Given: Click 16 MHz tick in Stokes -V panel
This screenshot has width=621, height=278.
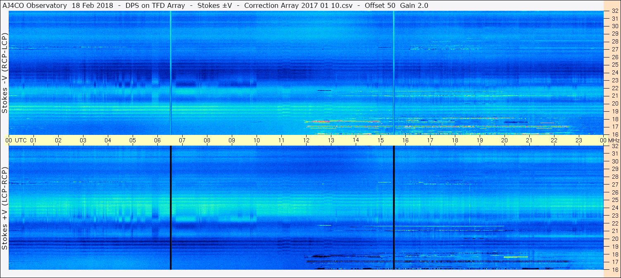Looking at the screenshot, I should click(614, 134).
